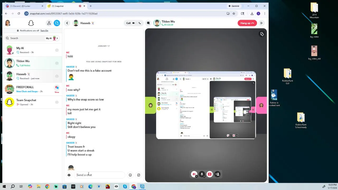This screenshot has width=338, height=190.
Task: Start a video call with Haseeb
Action: click(x=130, y=23)
